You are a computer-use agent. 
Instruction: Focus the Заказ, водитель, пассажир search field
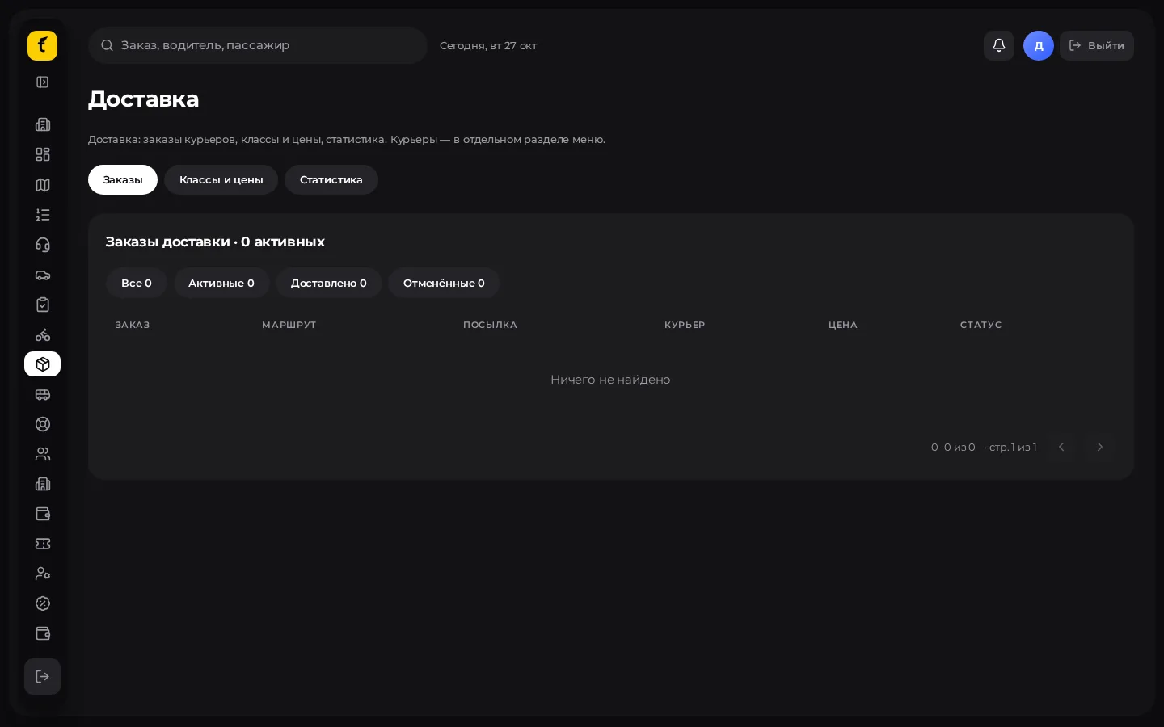coord(258,45)
